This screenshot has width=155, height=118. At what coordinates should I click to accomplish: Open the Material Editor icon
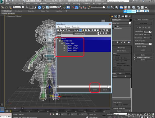134,7
